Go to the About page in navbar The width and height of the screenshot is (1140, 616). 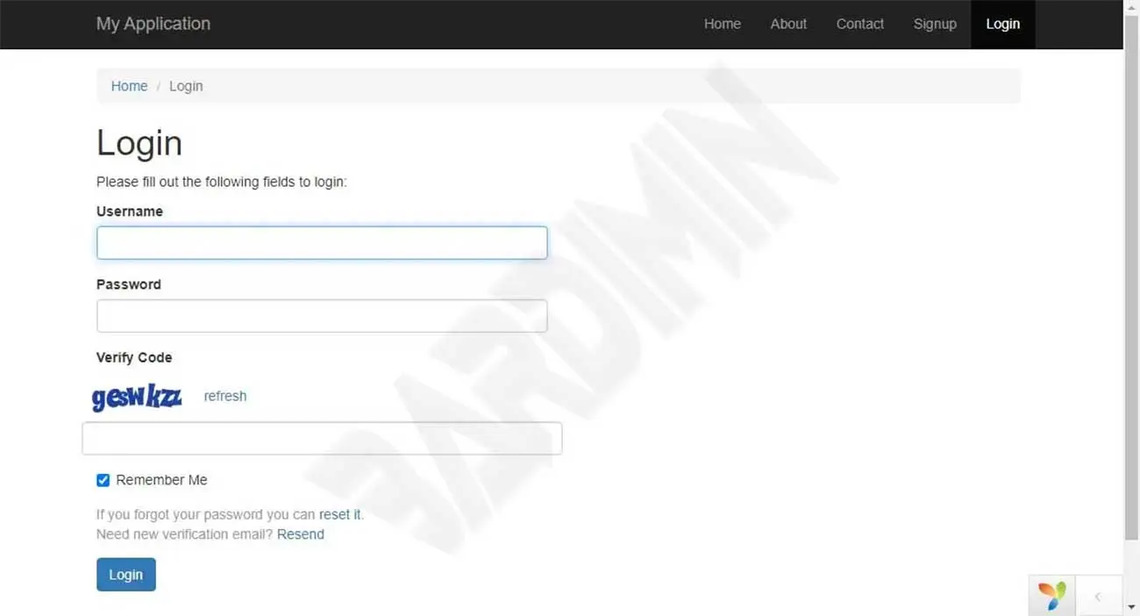pos(787,24)
